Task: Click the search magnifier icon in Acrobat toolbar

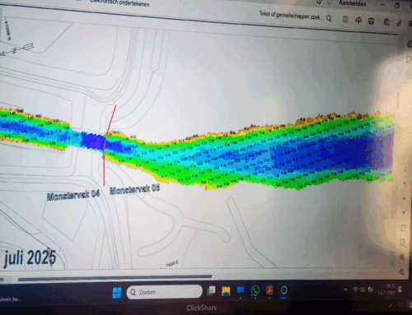Action: click(329, 19)
